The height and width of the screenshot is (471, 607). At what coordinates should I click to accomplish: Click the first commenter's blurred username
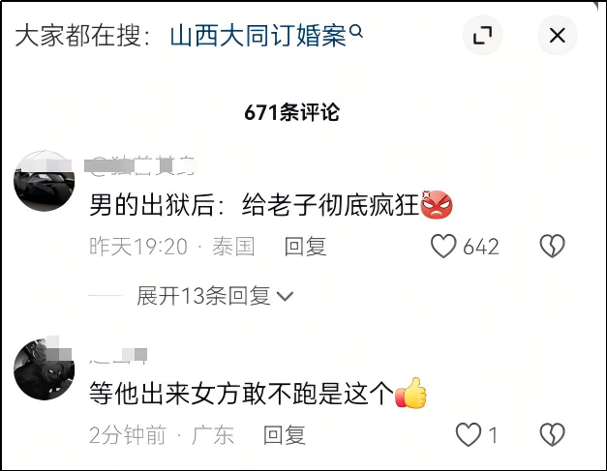click(x=141, y=166)
